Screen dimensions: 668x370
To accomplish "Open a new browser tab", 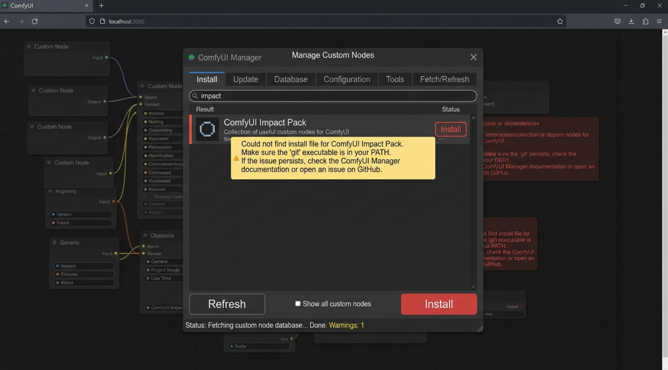I will [x=101, y=6].
